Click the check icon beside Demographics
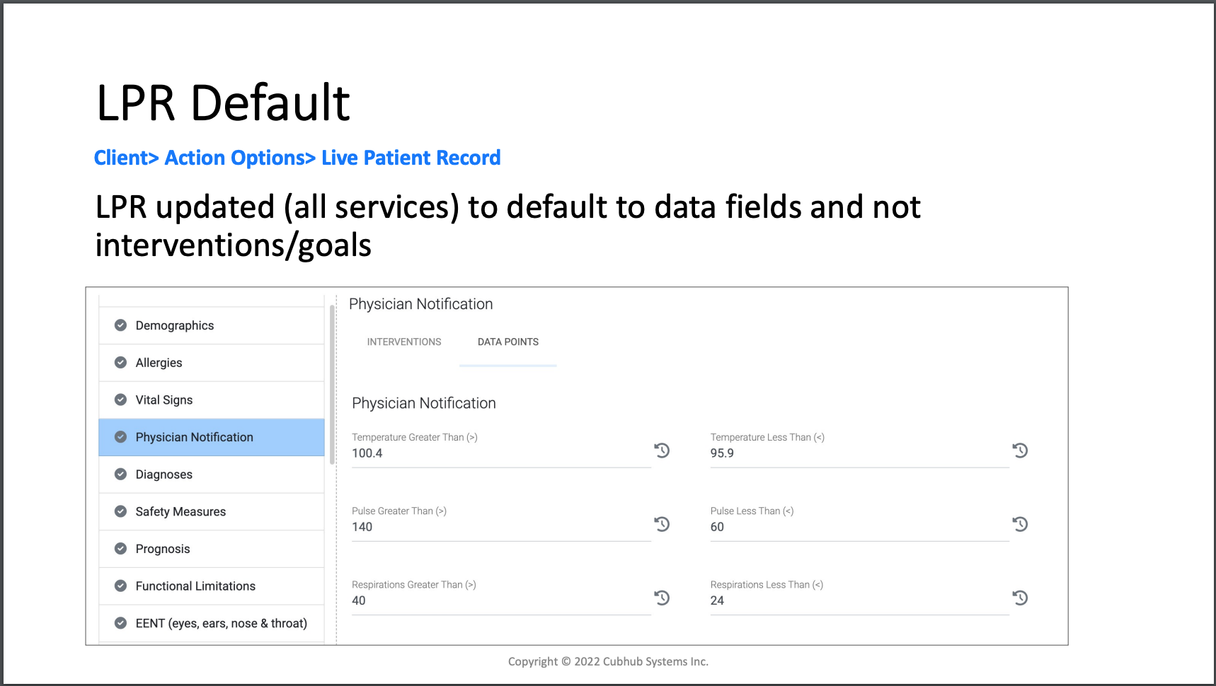 click(121, 325)
